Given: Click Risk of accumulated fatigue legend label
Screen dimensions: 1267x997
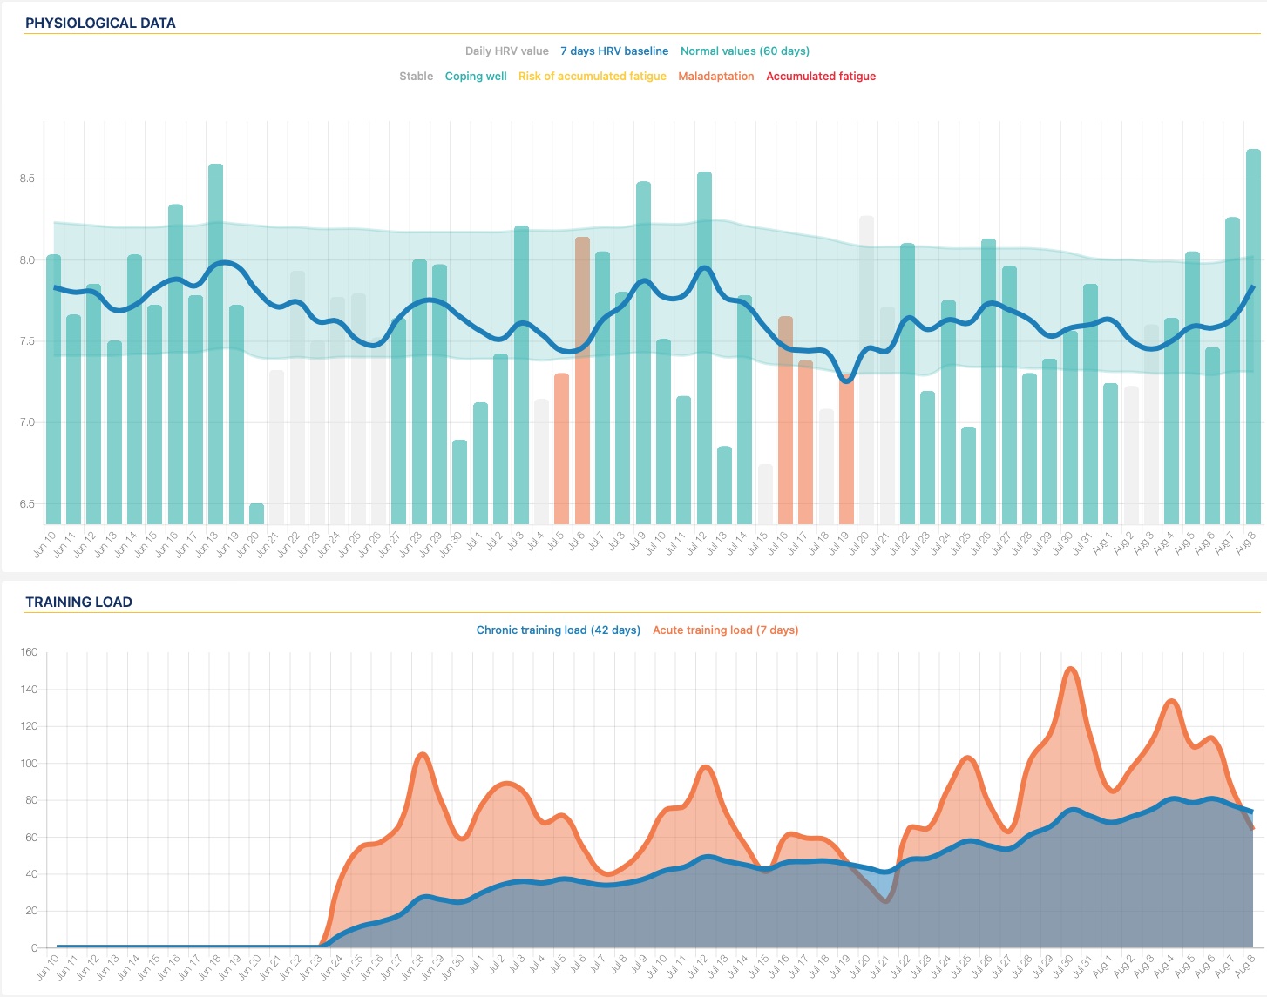Looking at the screenshot, I should 592,77.
